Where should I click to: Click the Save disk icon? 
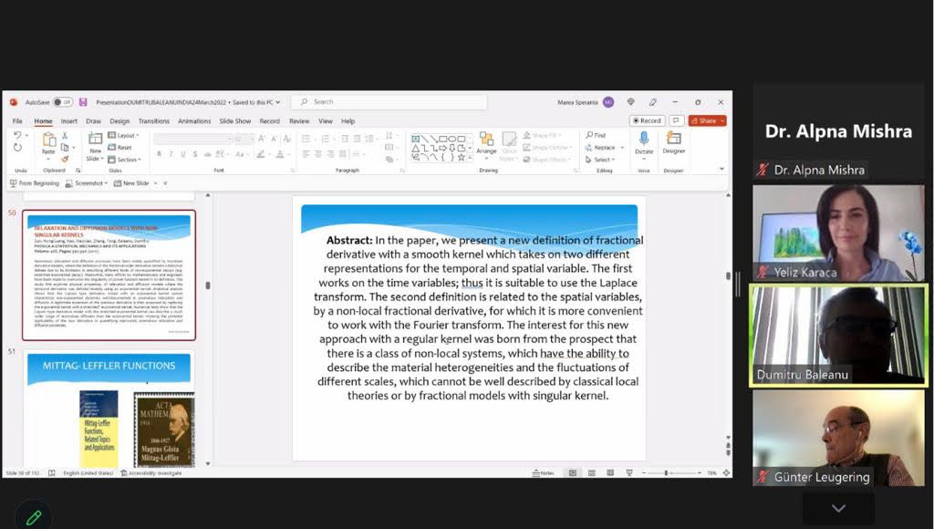coord(84,102)
